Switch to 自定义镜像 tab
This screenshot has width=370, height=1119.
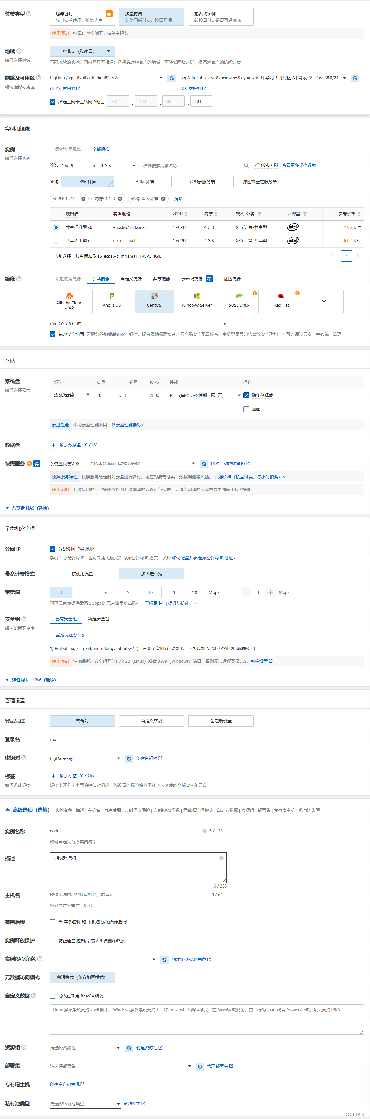131,279
